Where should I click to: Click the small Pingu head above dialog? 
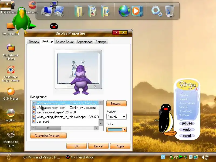(x=54, y=26)
